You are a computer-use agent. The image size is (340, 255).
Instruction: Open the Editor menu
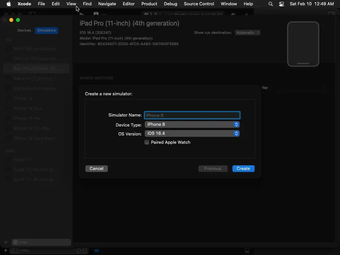128,4
